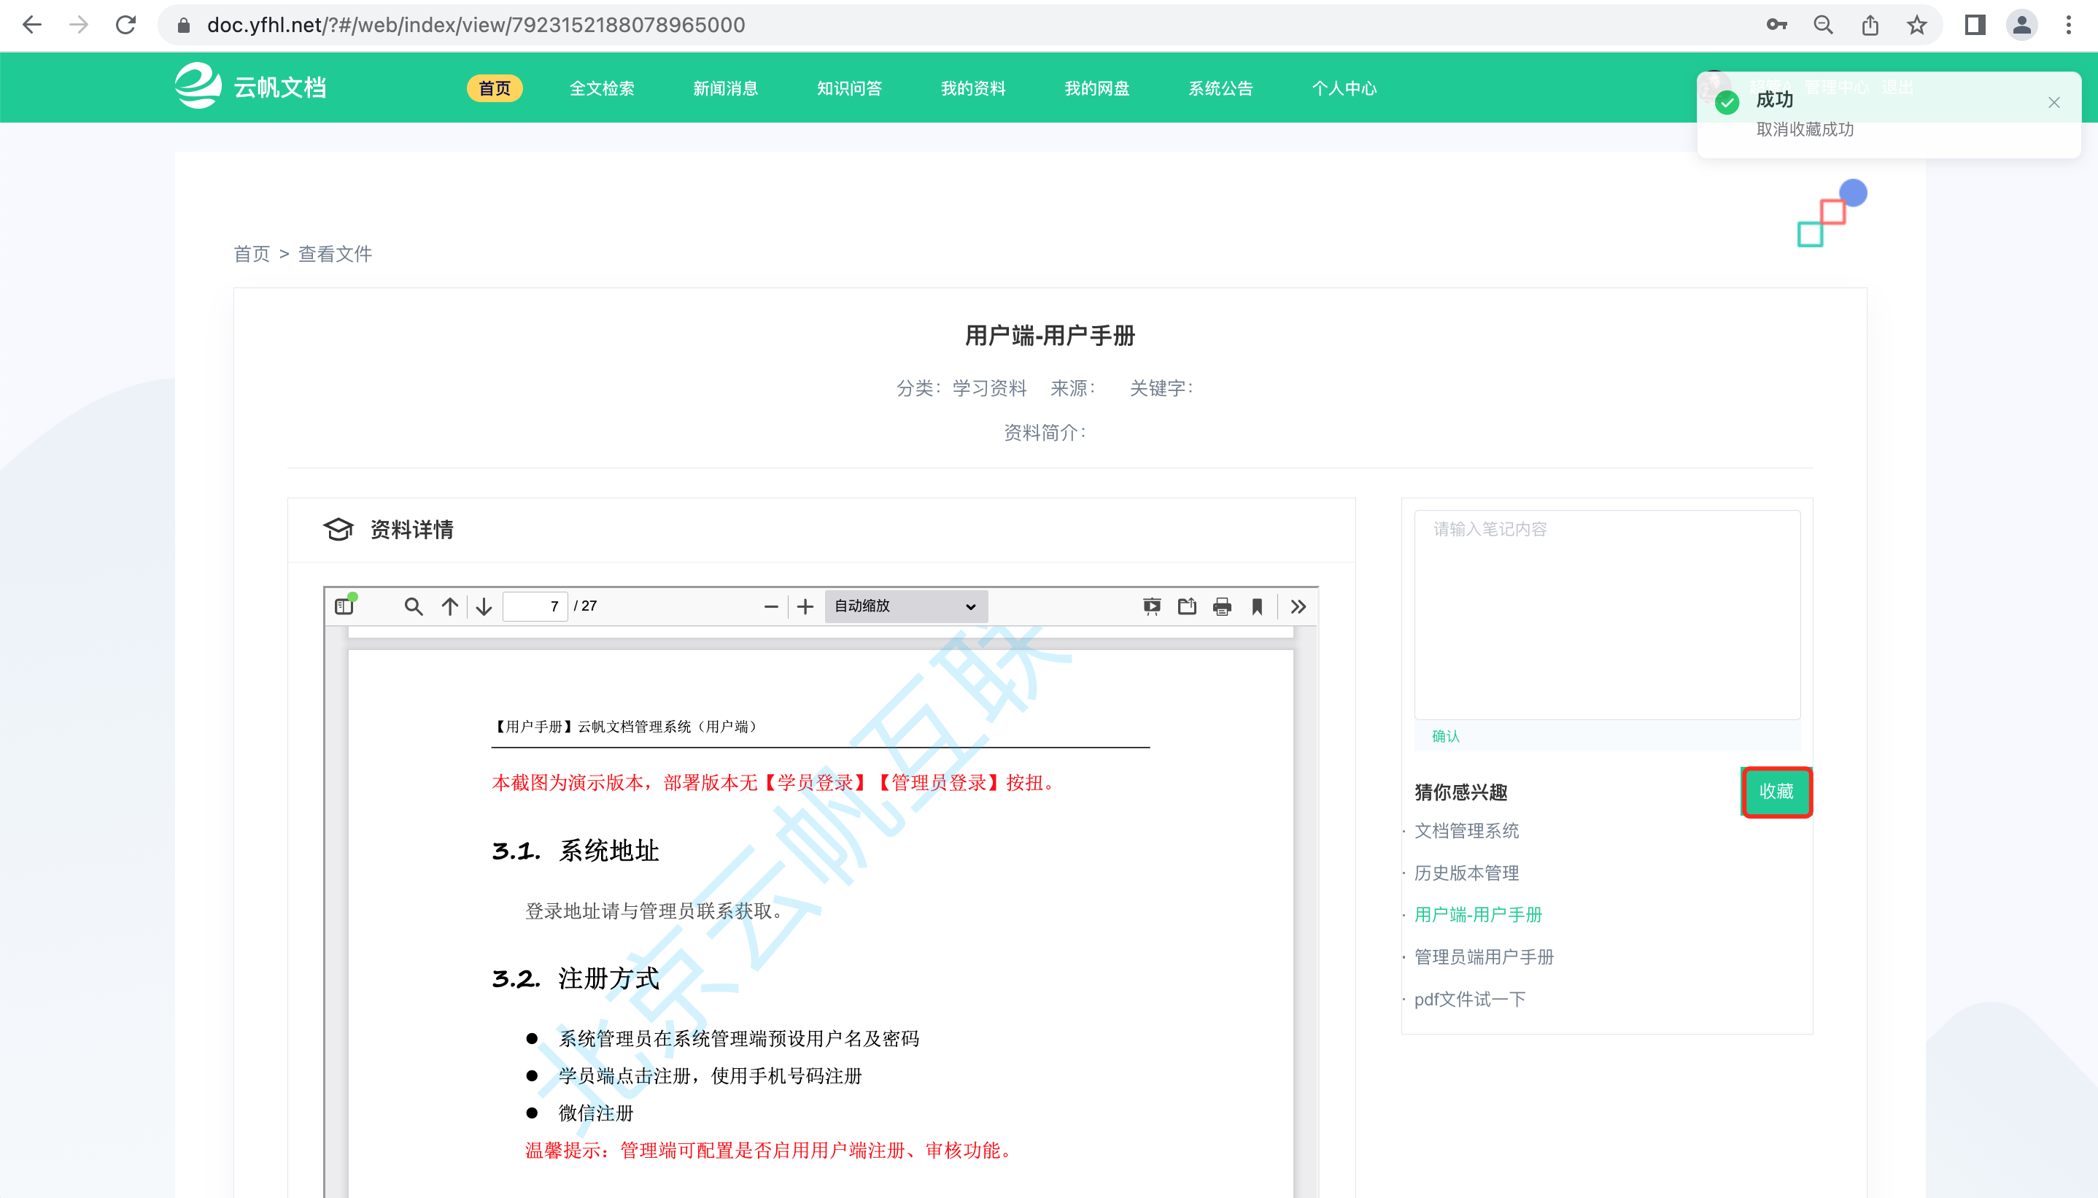The width and height of the screenshot is (2098, 1198).
Task: Open the PDF tools double-arrow menu
Action: [1298, 606]
